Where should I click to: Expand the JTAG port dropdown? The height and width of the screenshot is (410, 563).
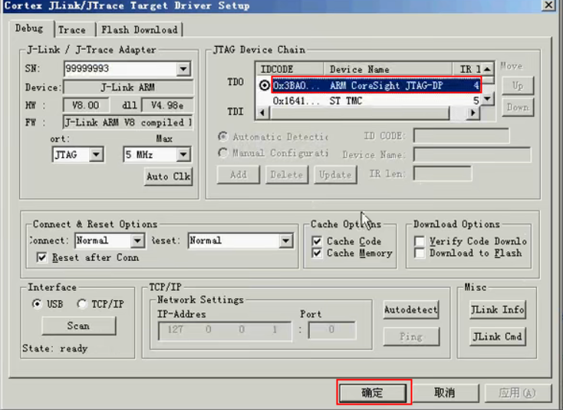tap(96, 155)
